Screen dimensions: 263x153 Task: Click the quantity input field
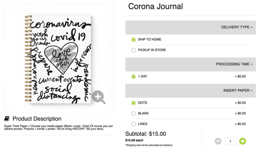(x=230, y=141)
